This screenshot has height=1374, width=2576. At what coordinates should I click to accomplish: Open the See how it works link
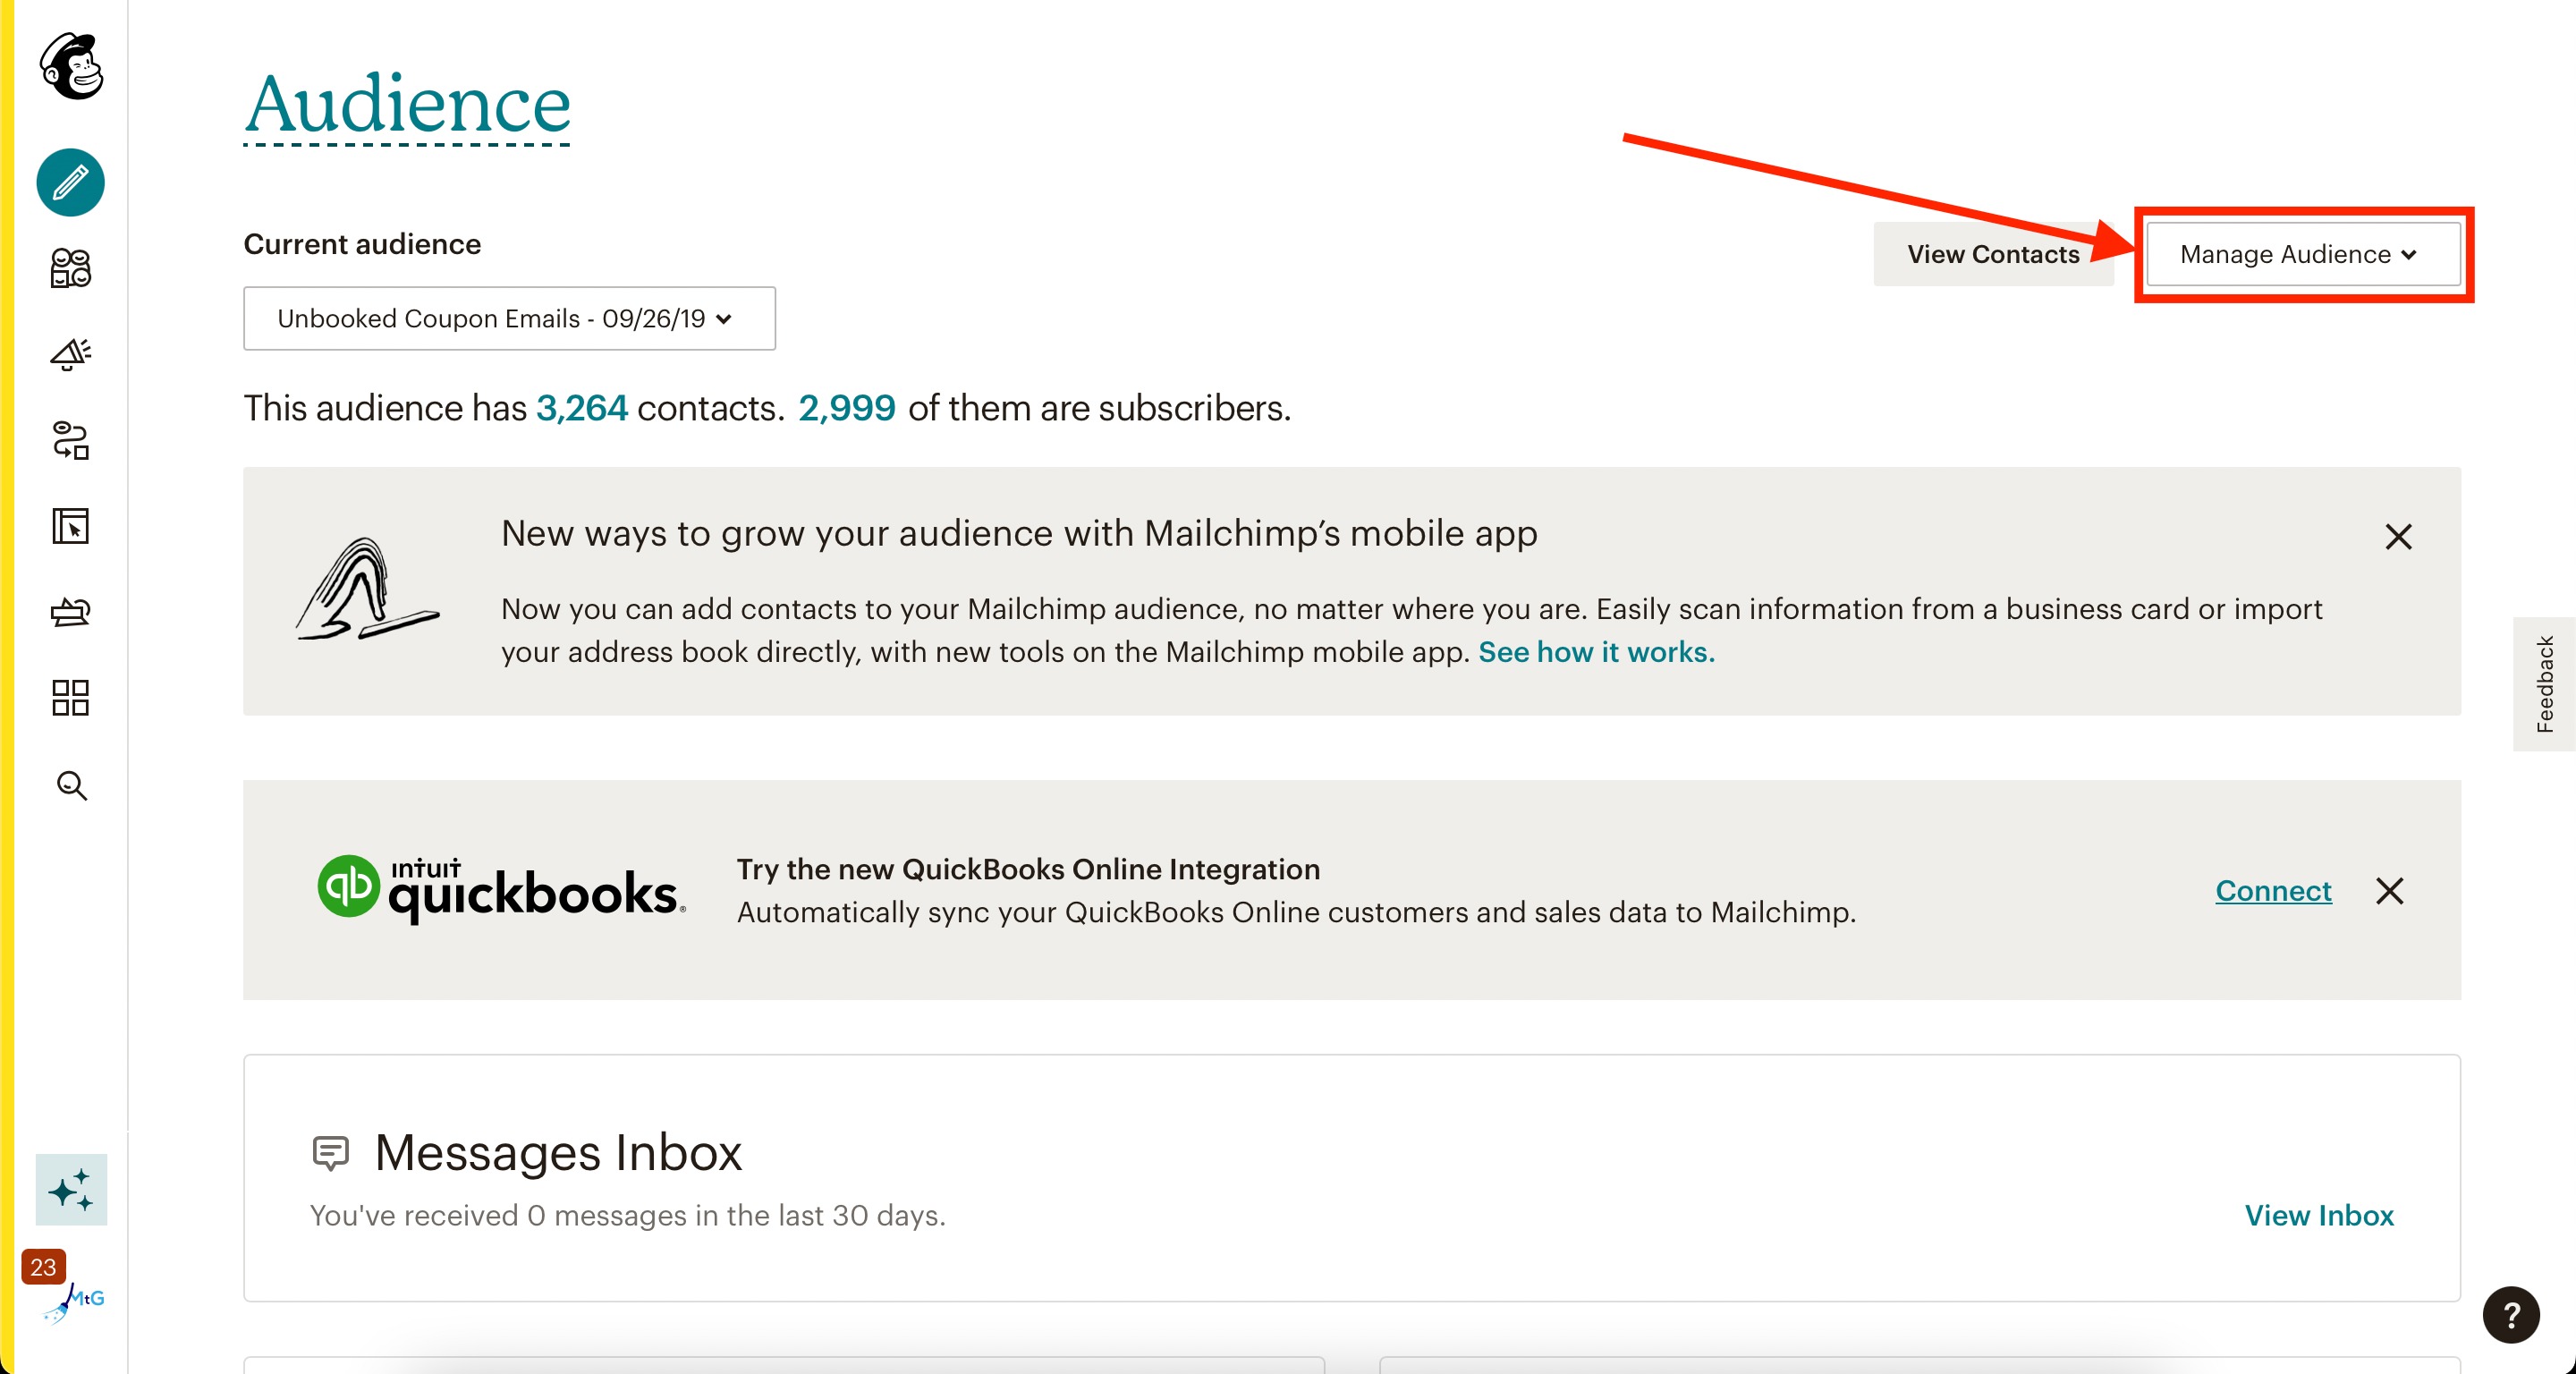(x=1596, y=652)
